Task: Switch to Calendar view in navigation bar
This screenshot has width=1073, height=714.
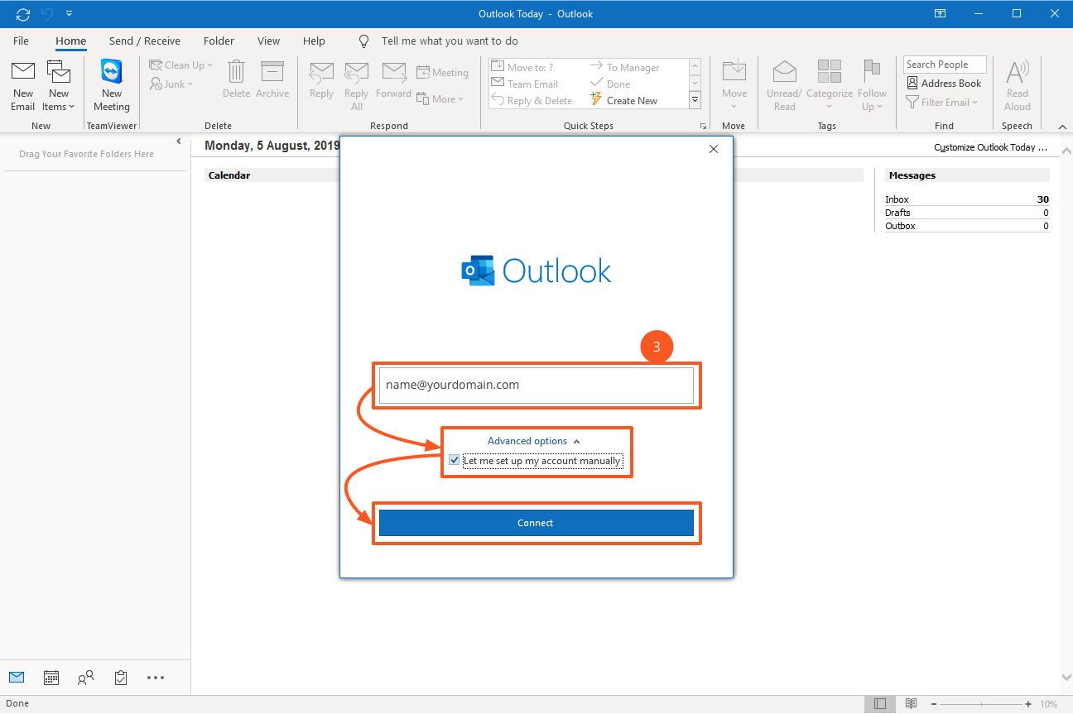Action: [x=51, y=678]
